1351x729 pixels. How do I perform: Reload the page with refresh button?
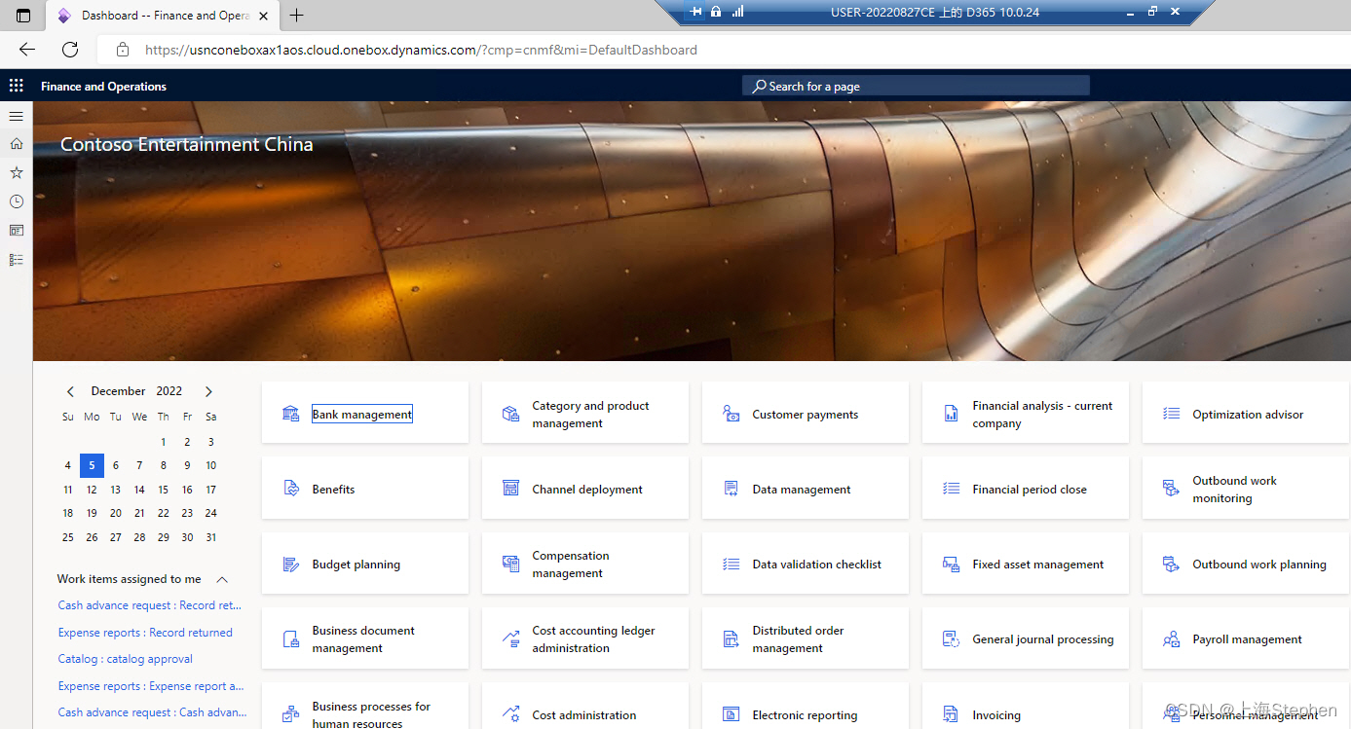(70, 50)
